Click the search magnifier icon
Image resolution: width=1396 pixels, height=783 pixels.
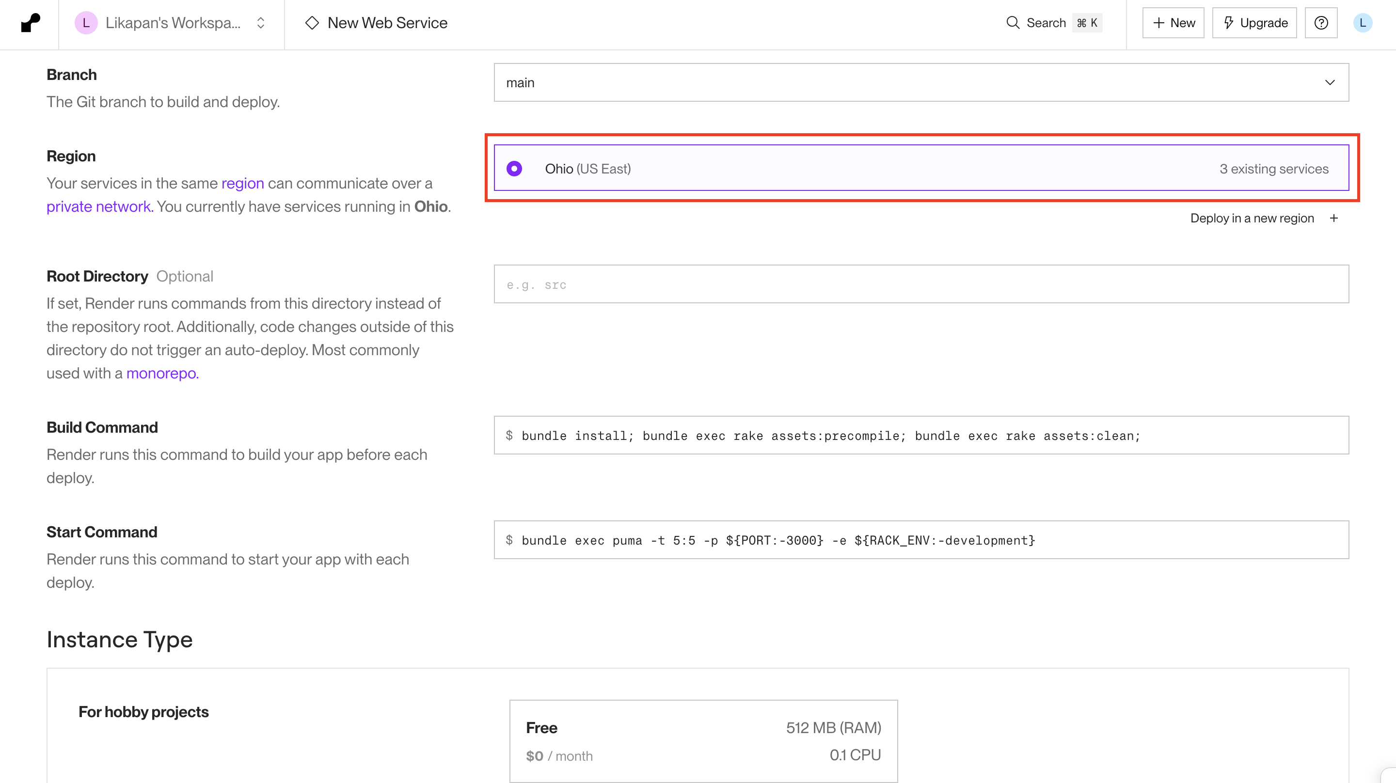(x=1012, y=23)
